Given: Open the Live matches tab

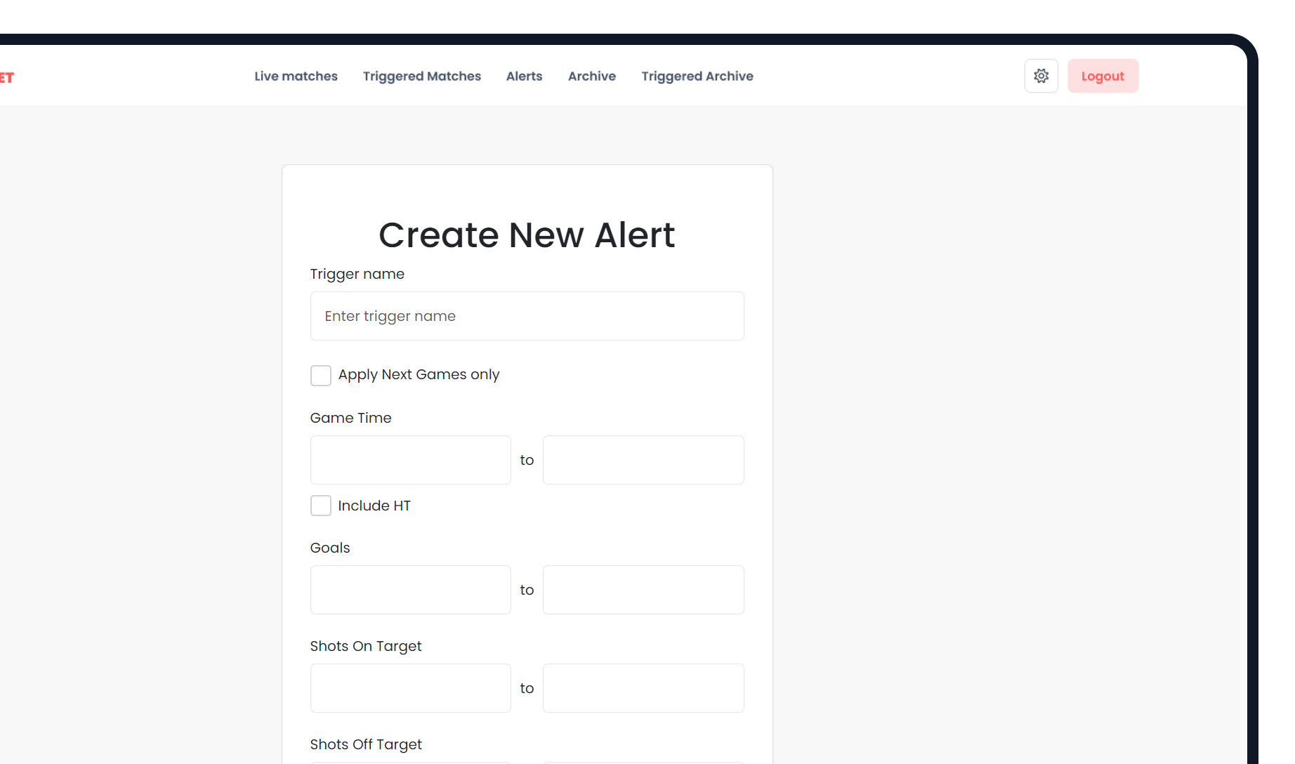Looking at the screenshot, I should tap(296, 76).
